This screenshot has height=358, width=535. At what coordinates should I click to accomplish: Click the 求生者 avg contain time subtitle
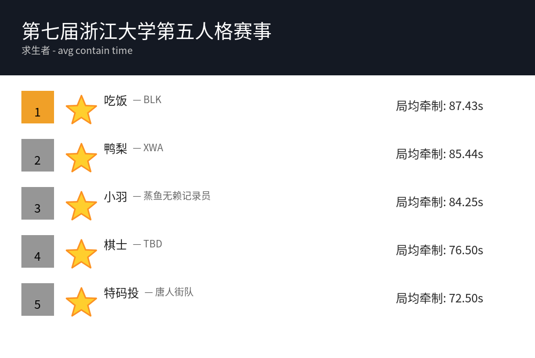pyautogui.click(x=77, y=51)
